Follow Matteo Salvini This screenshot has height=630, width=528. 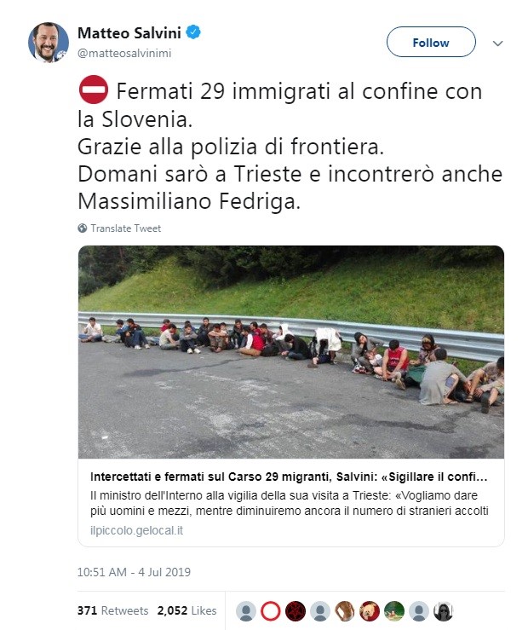point(431,42)
